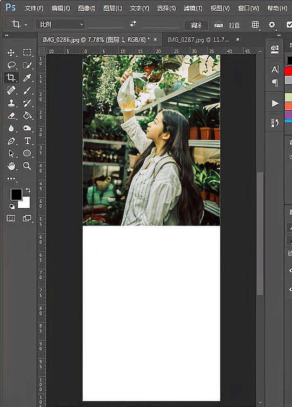Open the 帮助(H) menu
The width and height of the screenshot is (292, 407).
click(277, 8)
